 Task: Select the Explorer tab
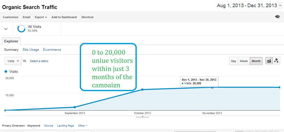click(x=11, y=41)
